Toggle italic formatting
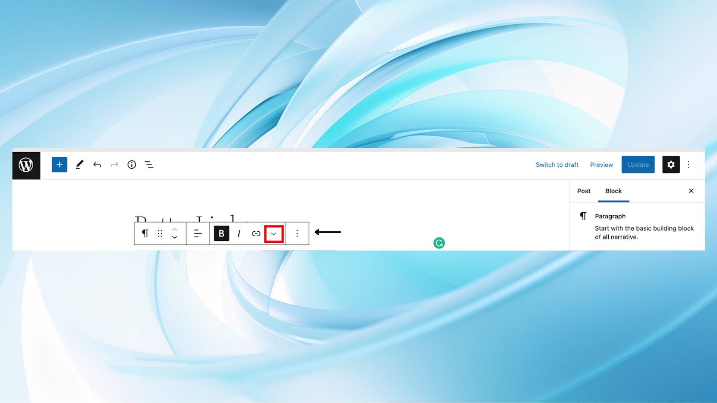 tap(239, 234)
